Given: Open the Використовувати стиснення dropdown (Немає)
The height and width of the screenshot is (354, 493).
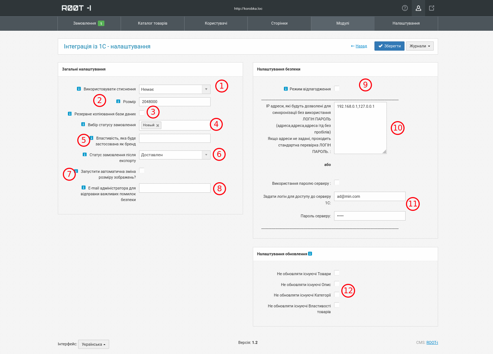Looking at the screenshot, I should tap(174, 89).
